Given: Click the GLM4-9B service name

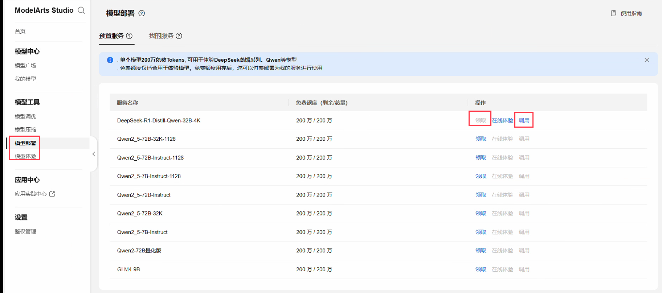Looking at the screenshot, I should [x=128, y=269].
